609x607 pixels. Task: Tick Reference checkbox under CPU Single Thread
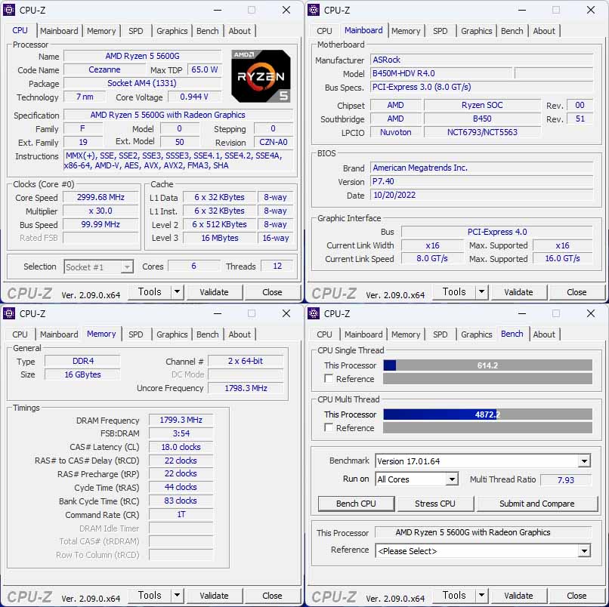coord(329,378)
